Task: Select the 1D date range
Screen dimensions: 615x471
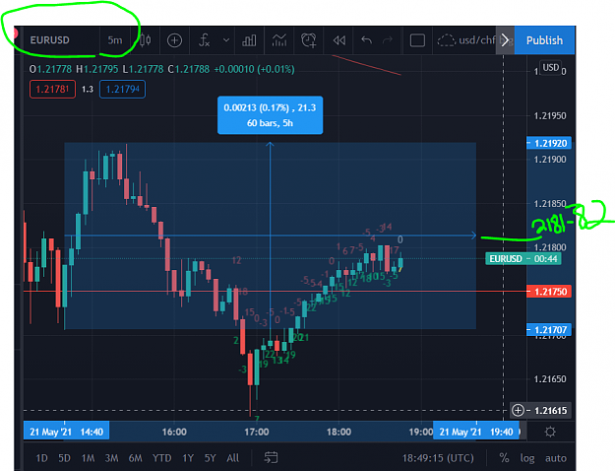Action: pyautogui.click(x=42, y=458)
